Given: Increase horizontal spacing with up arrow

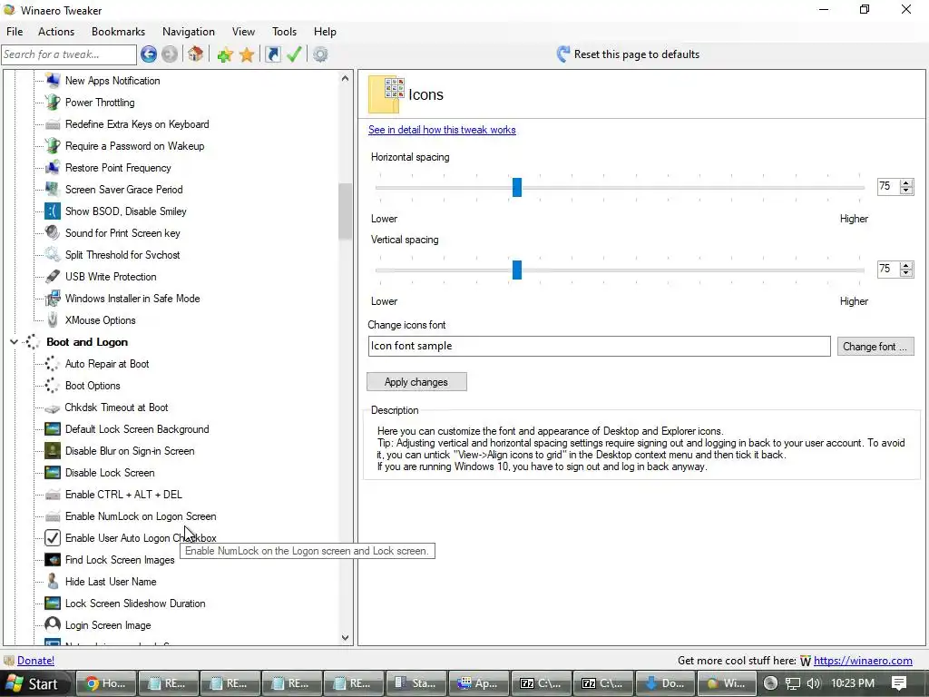Looking at the screenshot, I should [x=906, y=183].
